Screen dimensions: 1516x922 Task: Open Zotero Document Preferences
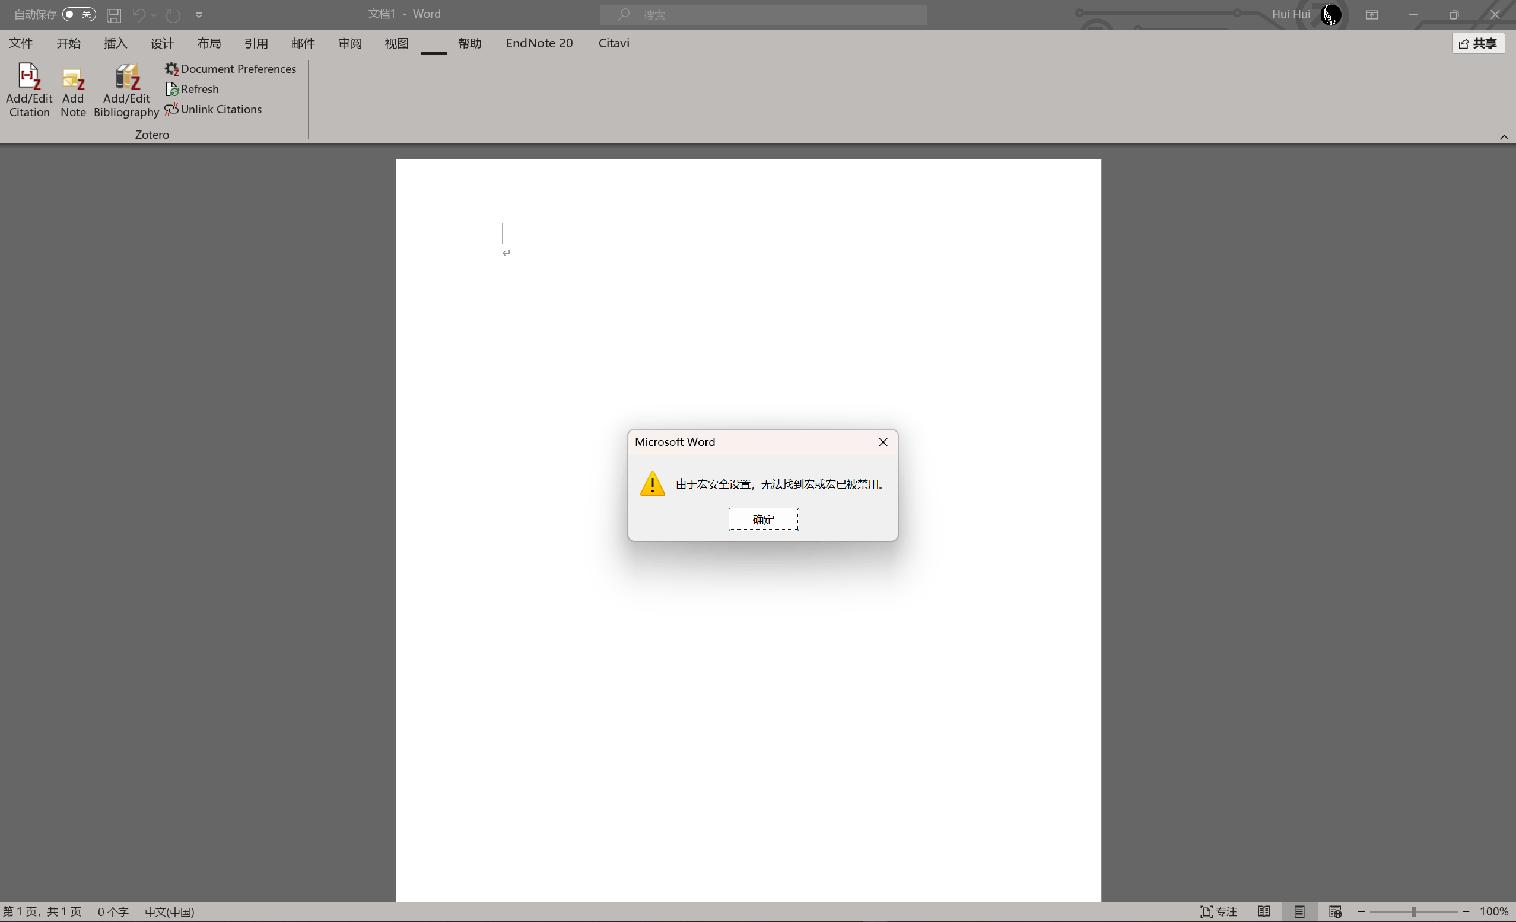[231, 69]
